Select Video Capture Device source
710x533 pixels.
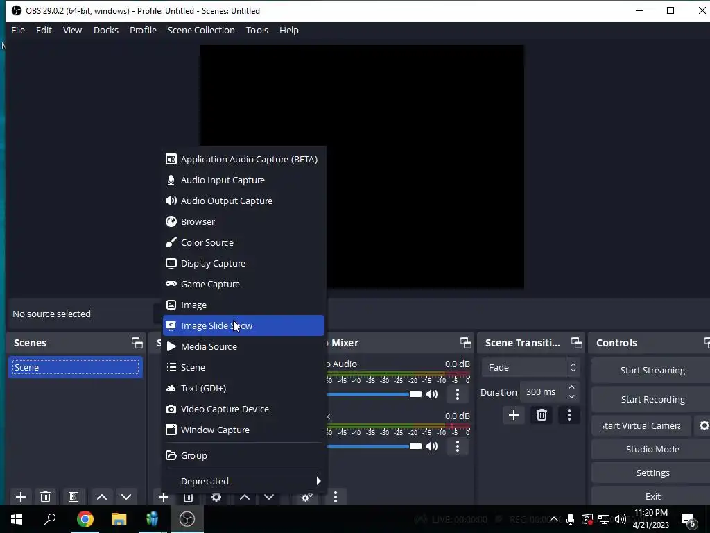[243, 409]
